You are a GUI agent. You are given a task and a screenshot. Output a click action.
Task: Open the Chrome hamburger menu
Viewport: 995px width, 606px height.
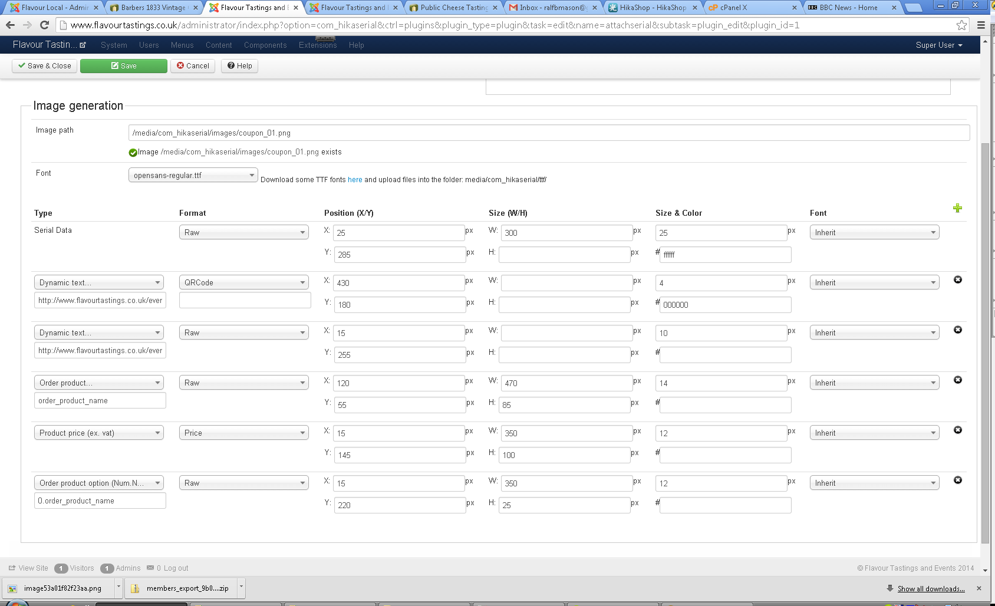click(x=981, y=25)
